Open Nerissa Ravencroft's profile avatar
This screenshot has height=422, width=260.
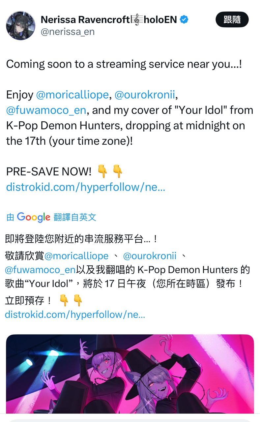(x=20, y=25)
